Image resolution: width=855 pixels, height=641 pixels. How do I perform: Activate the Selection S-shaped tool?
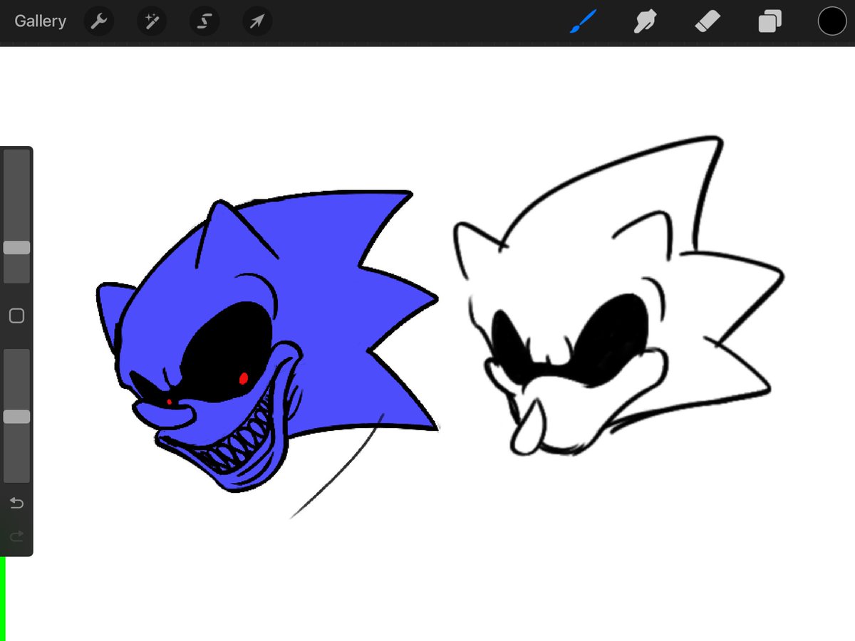[204, 22]
